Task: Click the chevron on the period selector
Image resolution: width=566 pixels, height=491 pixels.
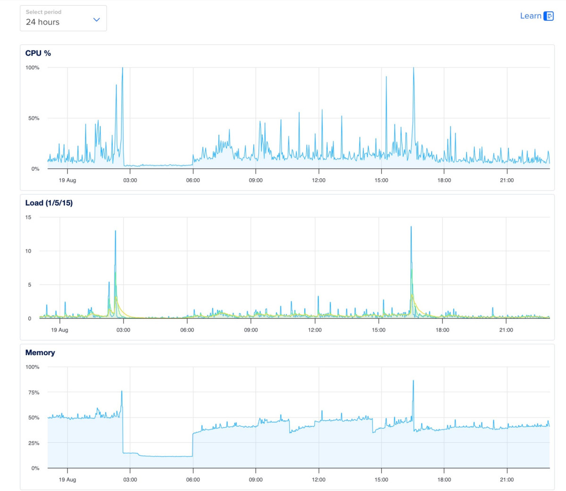Action: [x=96, y=19]
